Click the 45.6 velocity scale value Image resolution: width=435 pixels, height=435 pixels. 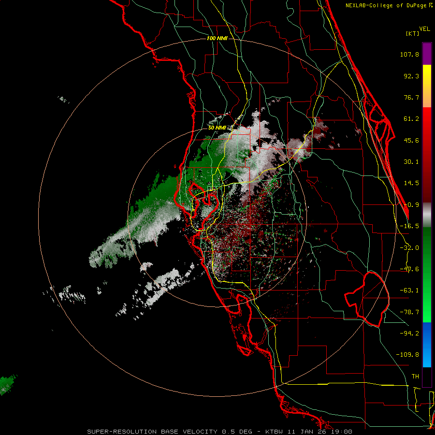(x=411, y=140)
